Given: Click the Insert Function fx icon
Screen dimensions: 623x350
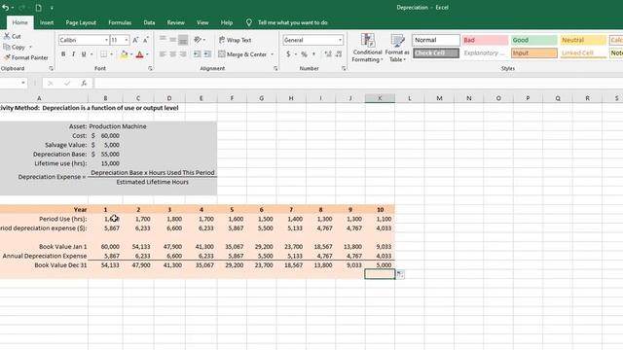Looking at the screenshot, I should coord(84,83).
